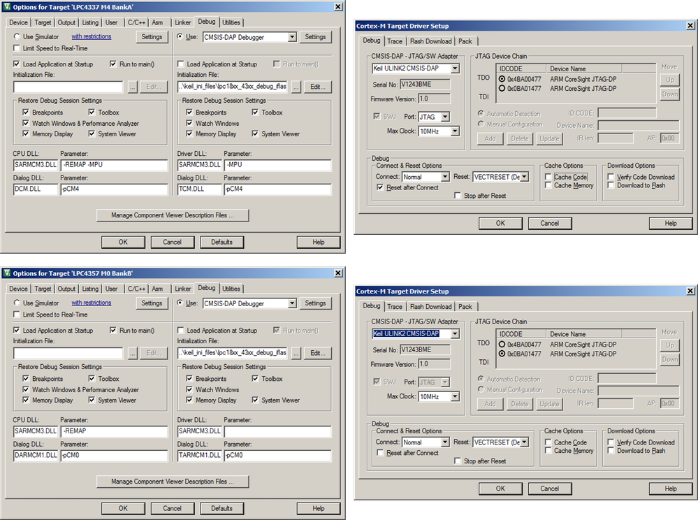This screenshot has width=698, height=520.
Task: Expand JTAG Port dropdown in upper Target Driver Setup
Action: (x=445, y=117)
